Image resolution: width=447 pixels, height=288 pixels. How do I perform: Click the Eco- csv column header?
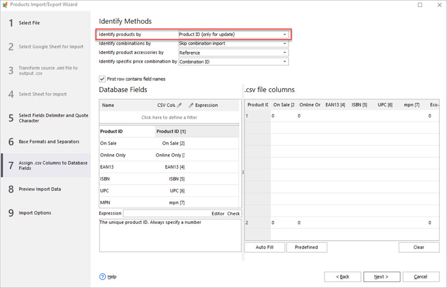point(433,105)
